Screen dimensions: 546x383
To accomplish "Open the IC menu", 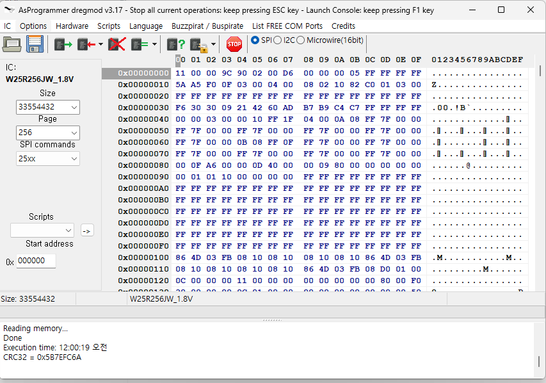I will 7,26.
